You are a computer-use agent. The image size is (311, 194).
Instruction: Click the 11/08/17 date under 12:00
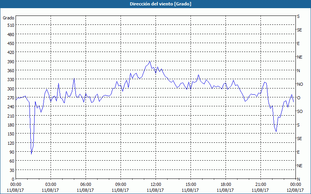point(155,190)
